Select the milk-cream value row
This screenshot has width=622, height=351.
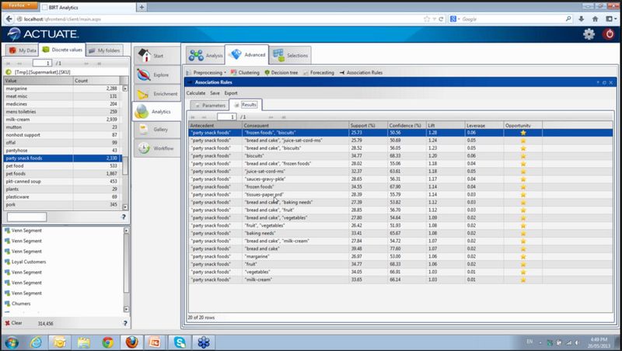click(62, 120)
